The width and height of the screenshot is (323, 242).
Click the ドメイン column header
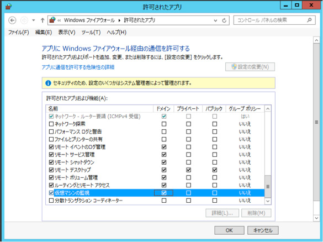pyautogui.click(x=163, y=109)
